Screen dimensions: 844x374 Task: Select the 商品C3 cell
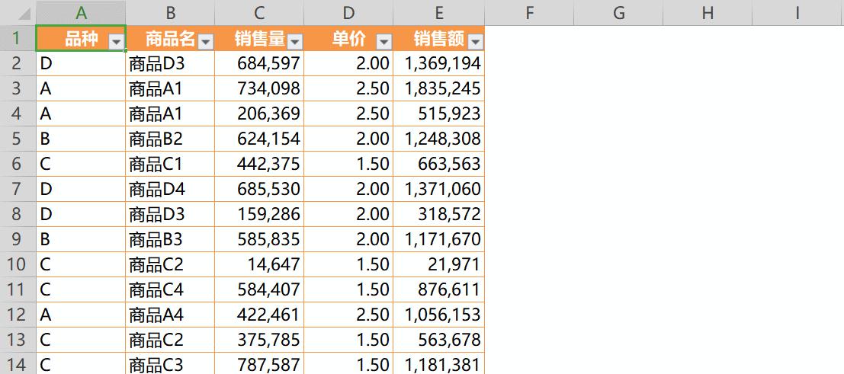click(170, 365)
